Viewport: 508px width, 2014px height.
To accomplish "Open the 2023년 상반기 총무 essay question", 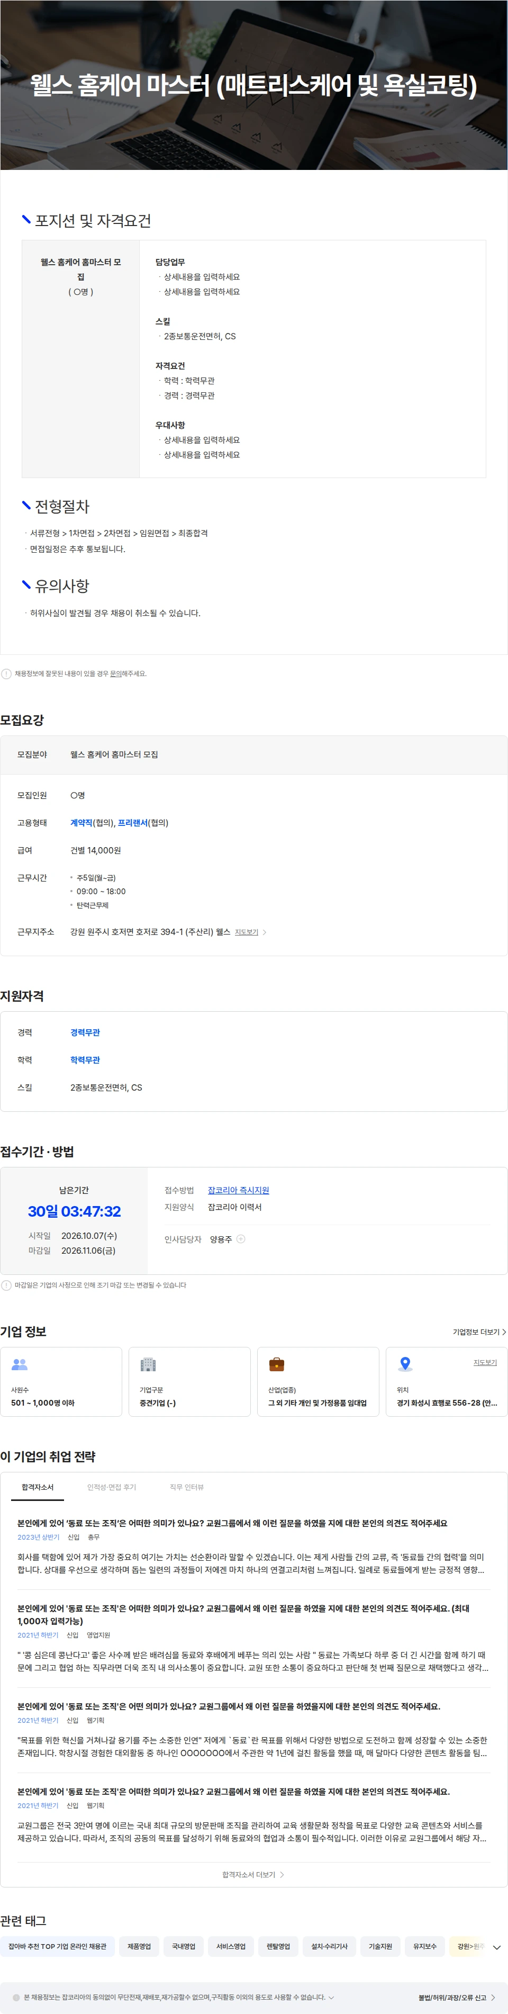I will (x=232, y=1523).
